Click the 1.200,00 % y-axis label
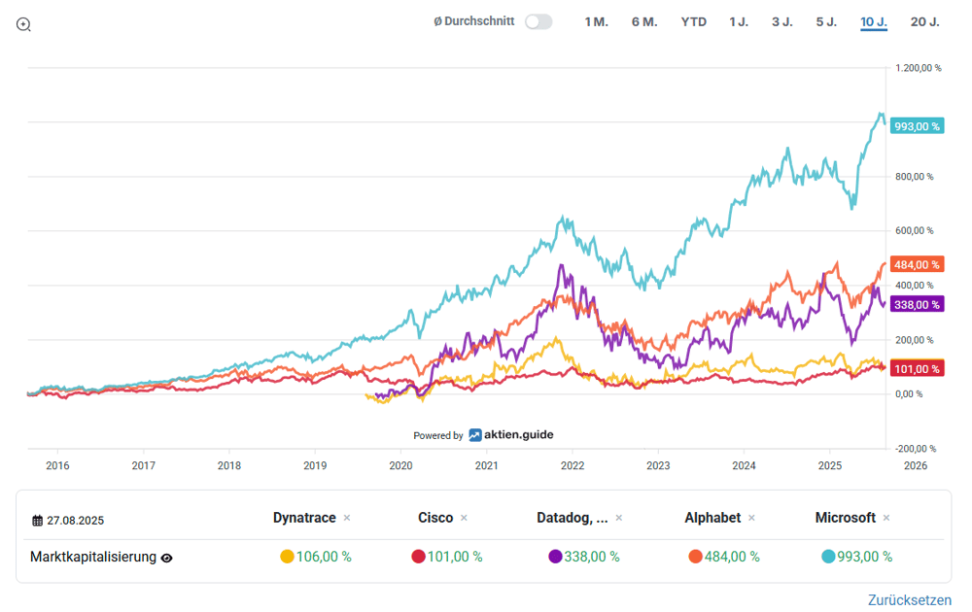 point(919,68)
